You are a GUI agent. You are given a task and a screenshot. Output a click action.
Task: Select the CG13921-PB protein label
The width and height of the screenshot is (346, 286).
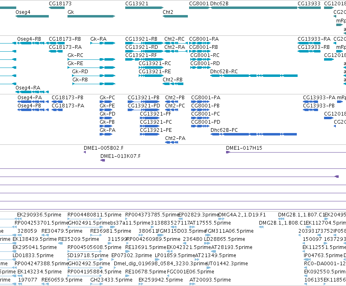click(144, 98)
